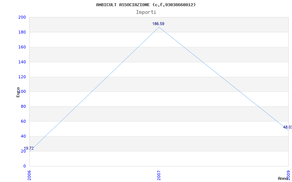Click the 48.03 data label
The width and height of the screenshot is (292, 182).
click(288, 127)
